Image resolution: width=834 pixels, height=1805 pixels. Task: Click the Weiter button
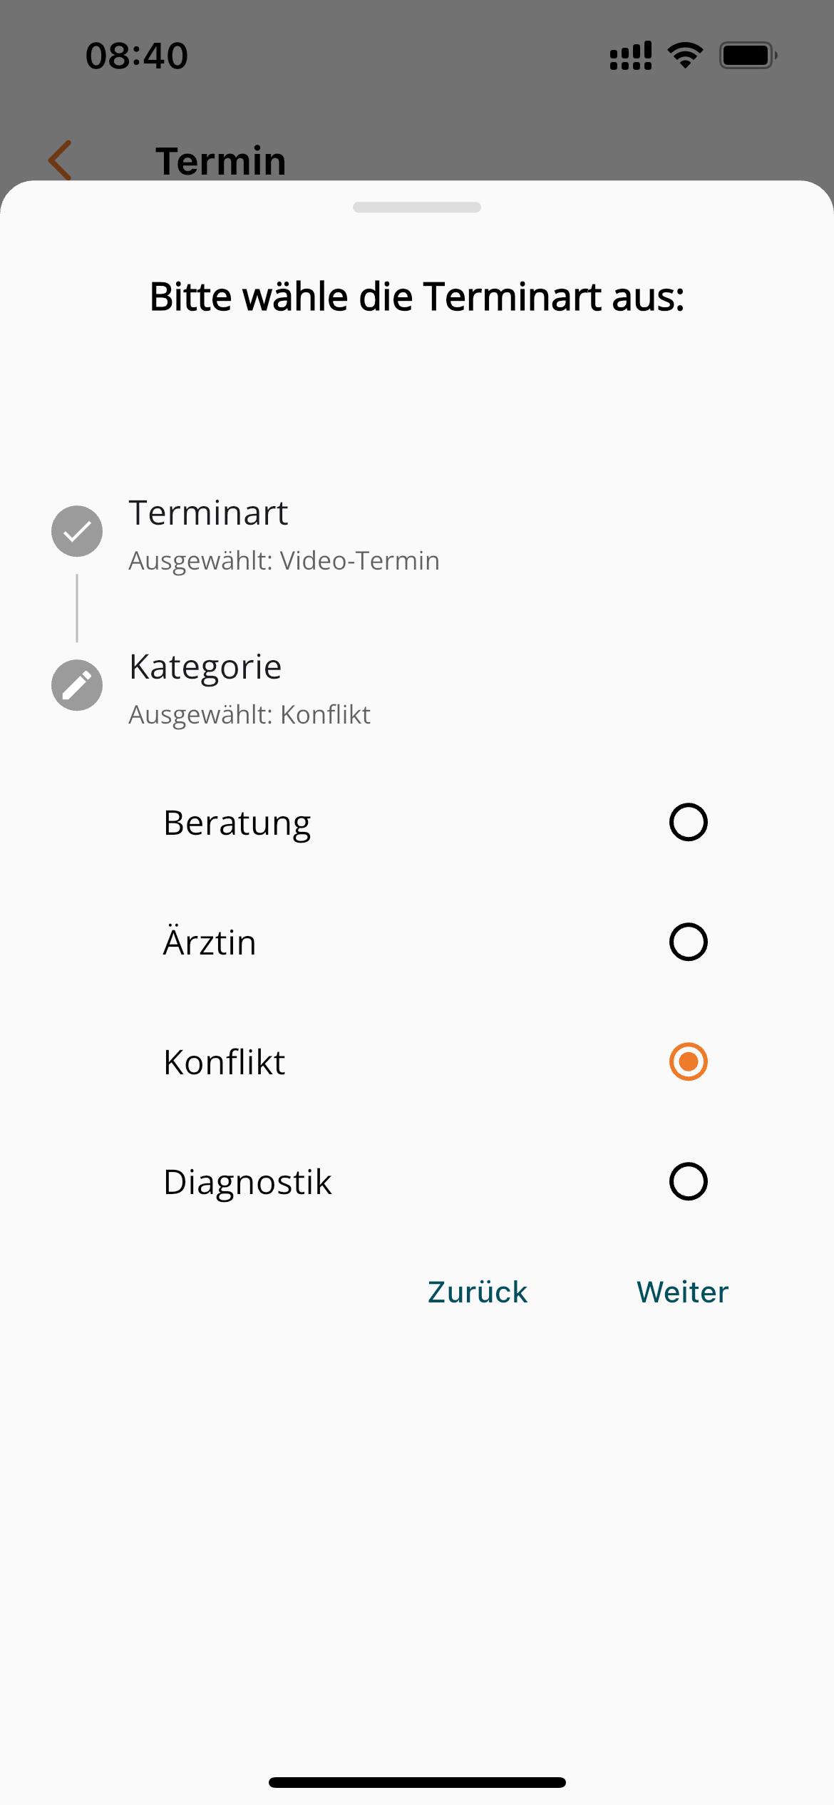(x=682, y=1292)
